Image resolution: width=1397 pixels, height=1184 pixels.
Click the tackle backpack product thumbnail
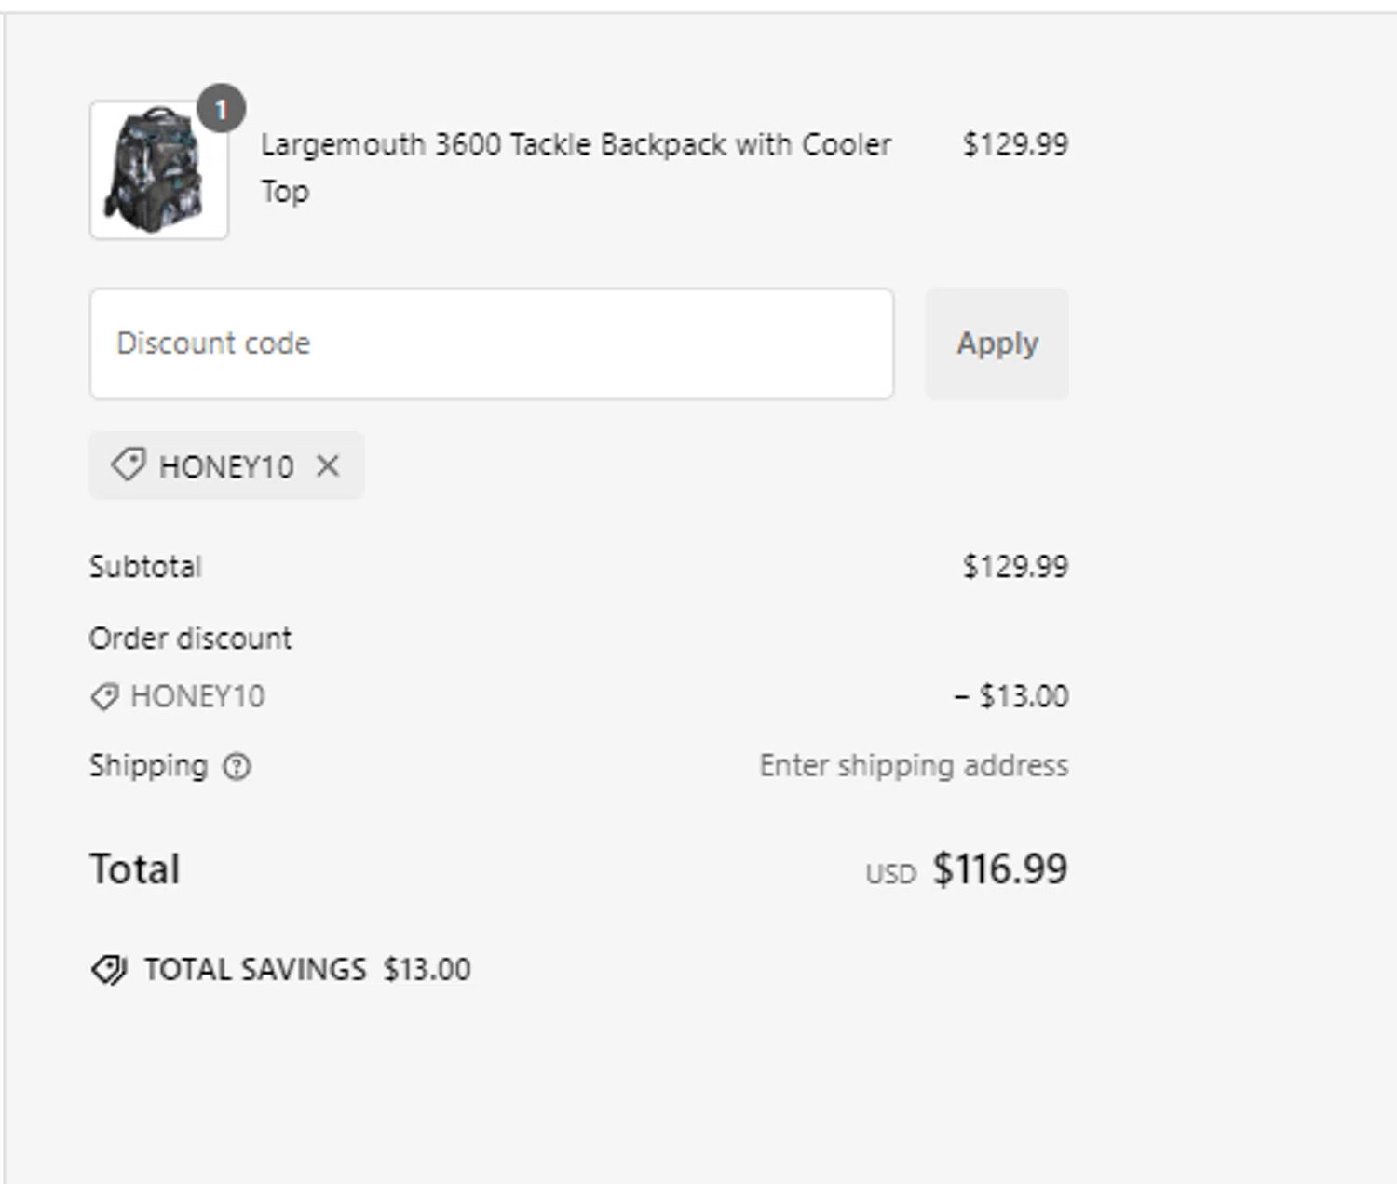[x=158, y=170]
